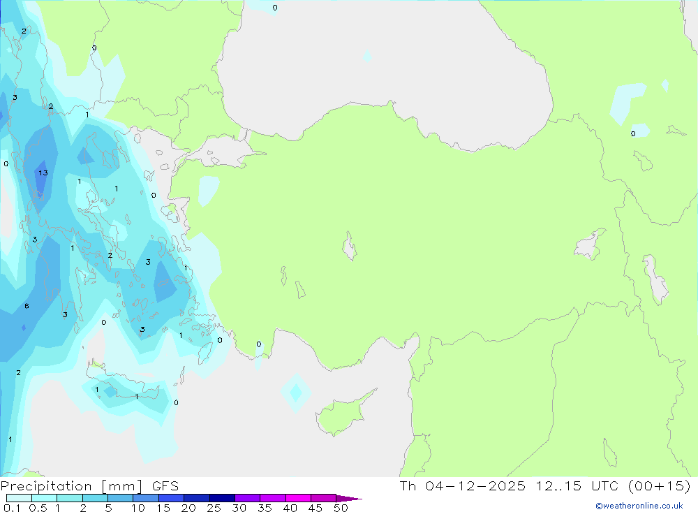The image size is (698, 512).
Task: Click the 1–2 mm legend color swatch
Action: click(70, 498)
